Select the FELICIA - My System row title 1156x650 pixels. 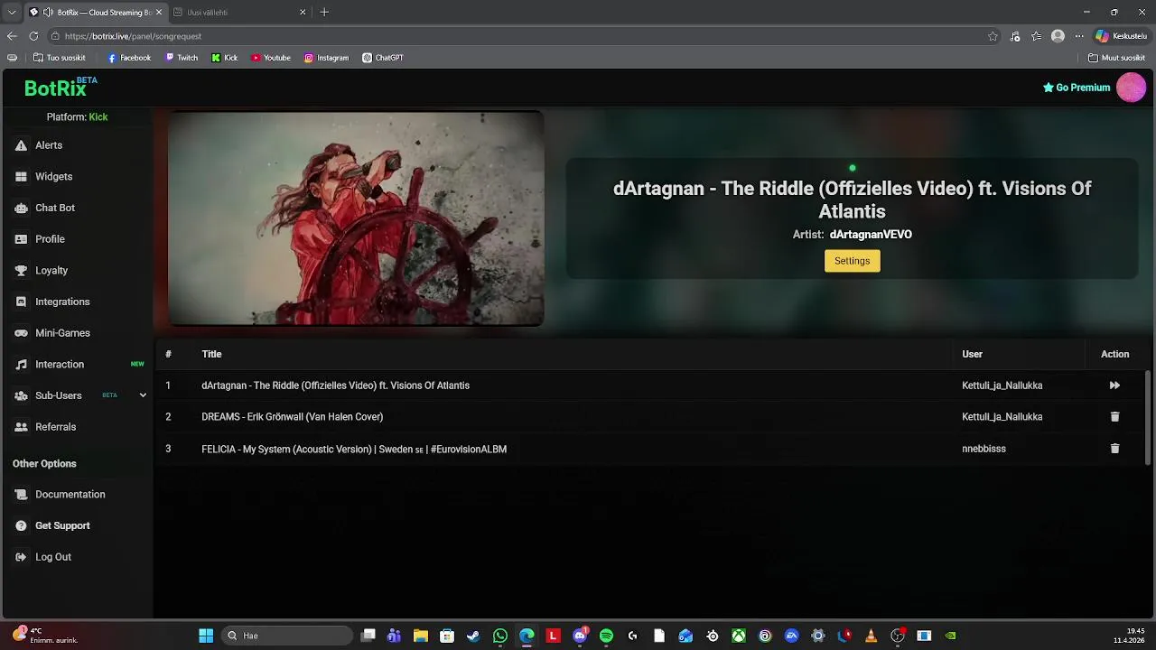coord(354,449)
